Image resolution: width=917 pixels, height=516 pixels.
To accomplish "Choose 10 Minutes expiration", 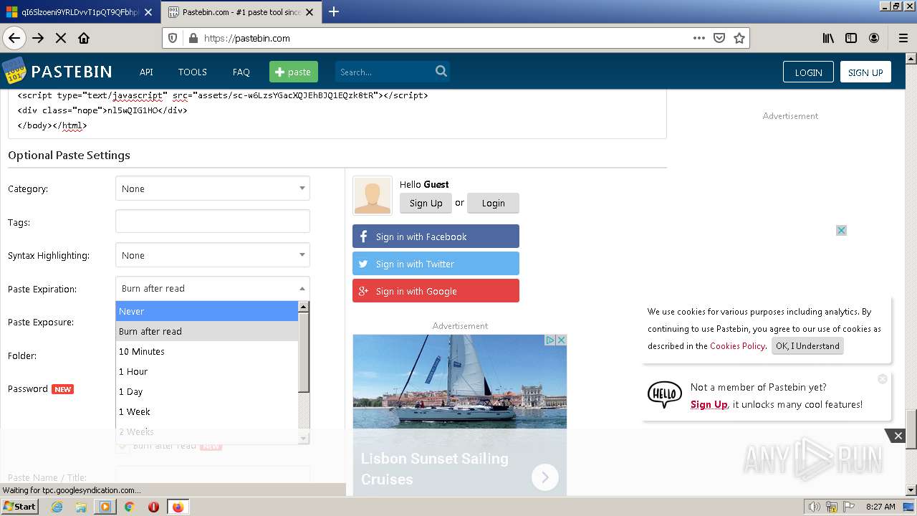I will click(x=207, y=351).
